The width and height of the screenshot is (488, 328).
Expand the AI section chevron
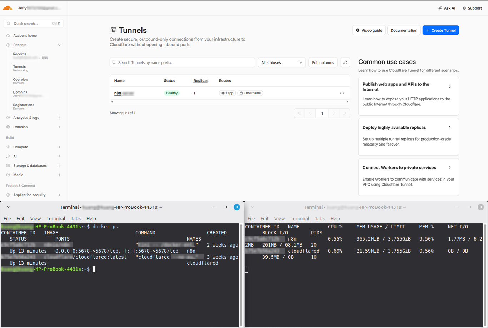(x=59, y=156)
